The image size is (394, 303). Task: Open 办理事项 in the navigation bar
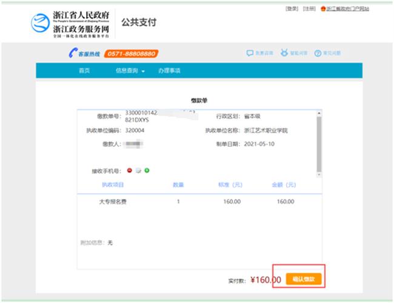point(169,71)
